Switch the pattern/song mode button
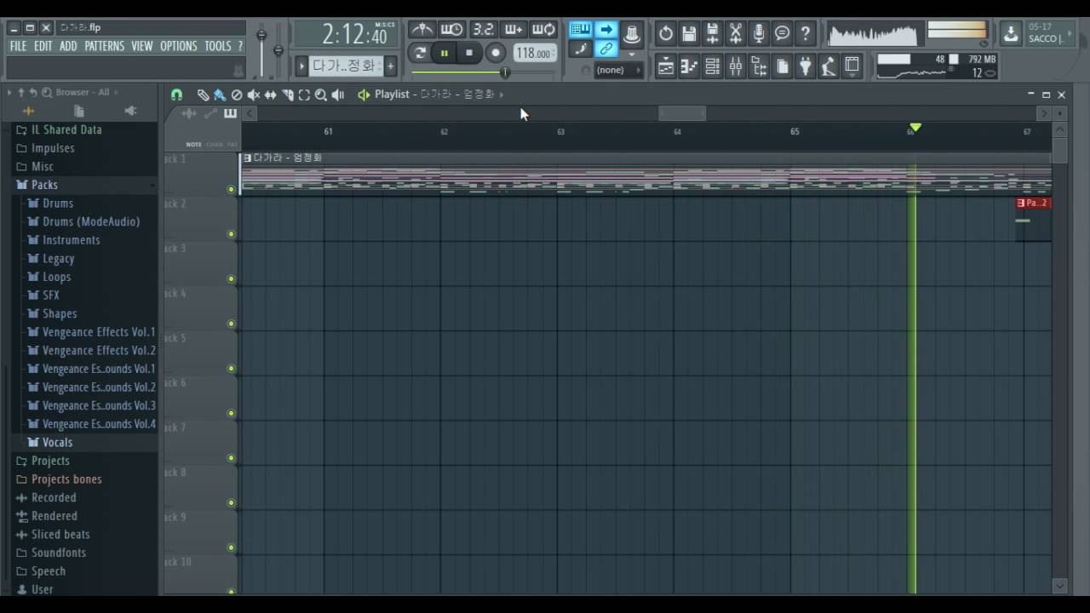 pos(420,53)
